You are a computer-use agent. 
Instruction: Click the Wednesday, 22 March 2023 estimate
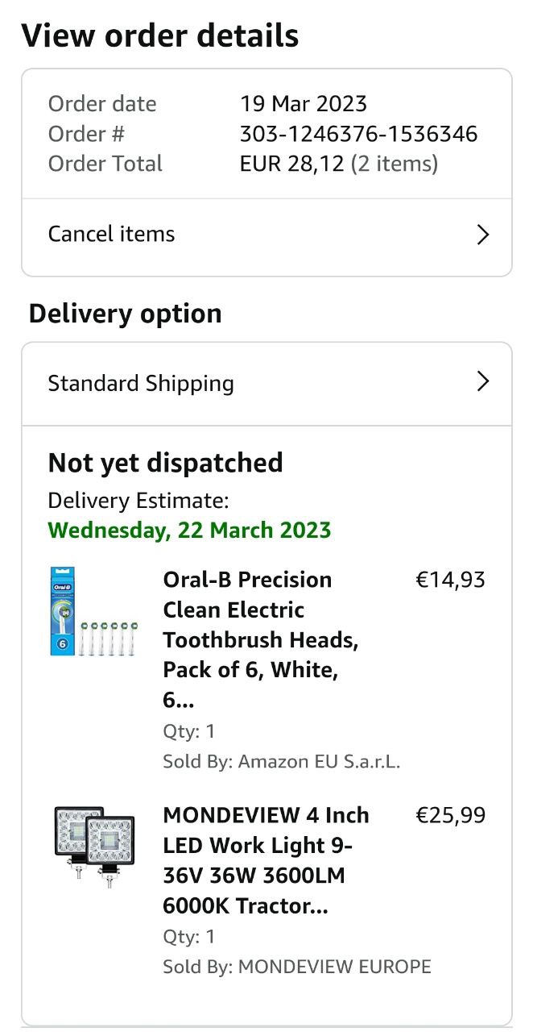tap(189, 531)
